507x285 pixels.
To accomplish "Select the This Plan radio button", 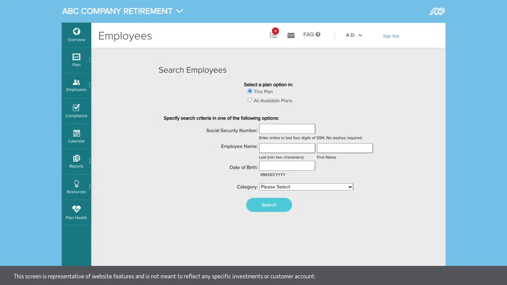I will 250,91.
